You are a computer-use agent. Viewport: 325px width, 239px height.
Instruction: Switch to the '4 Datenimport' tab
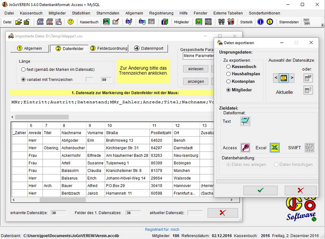pyautogui.click(x=148, y=48)
